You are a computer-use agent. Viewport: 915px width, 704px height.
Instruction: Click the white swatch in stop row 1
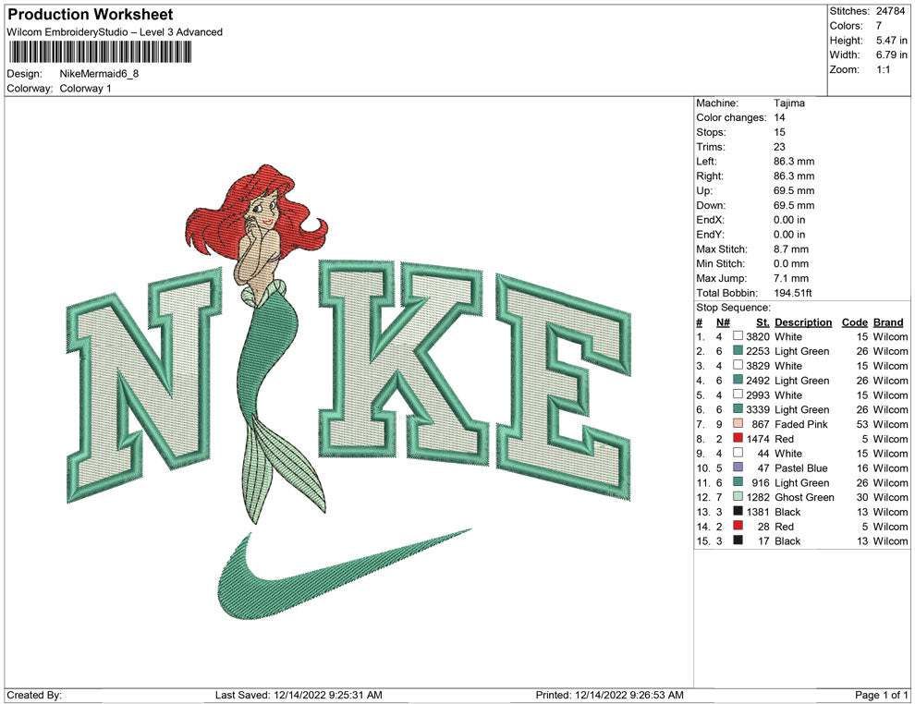point(738,336)
